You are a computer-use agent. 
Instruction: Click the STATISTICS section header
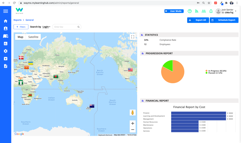pyautogui.click(x=189, y=35)
